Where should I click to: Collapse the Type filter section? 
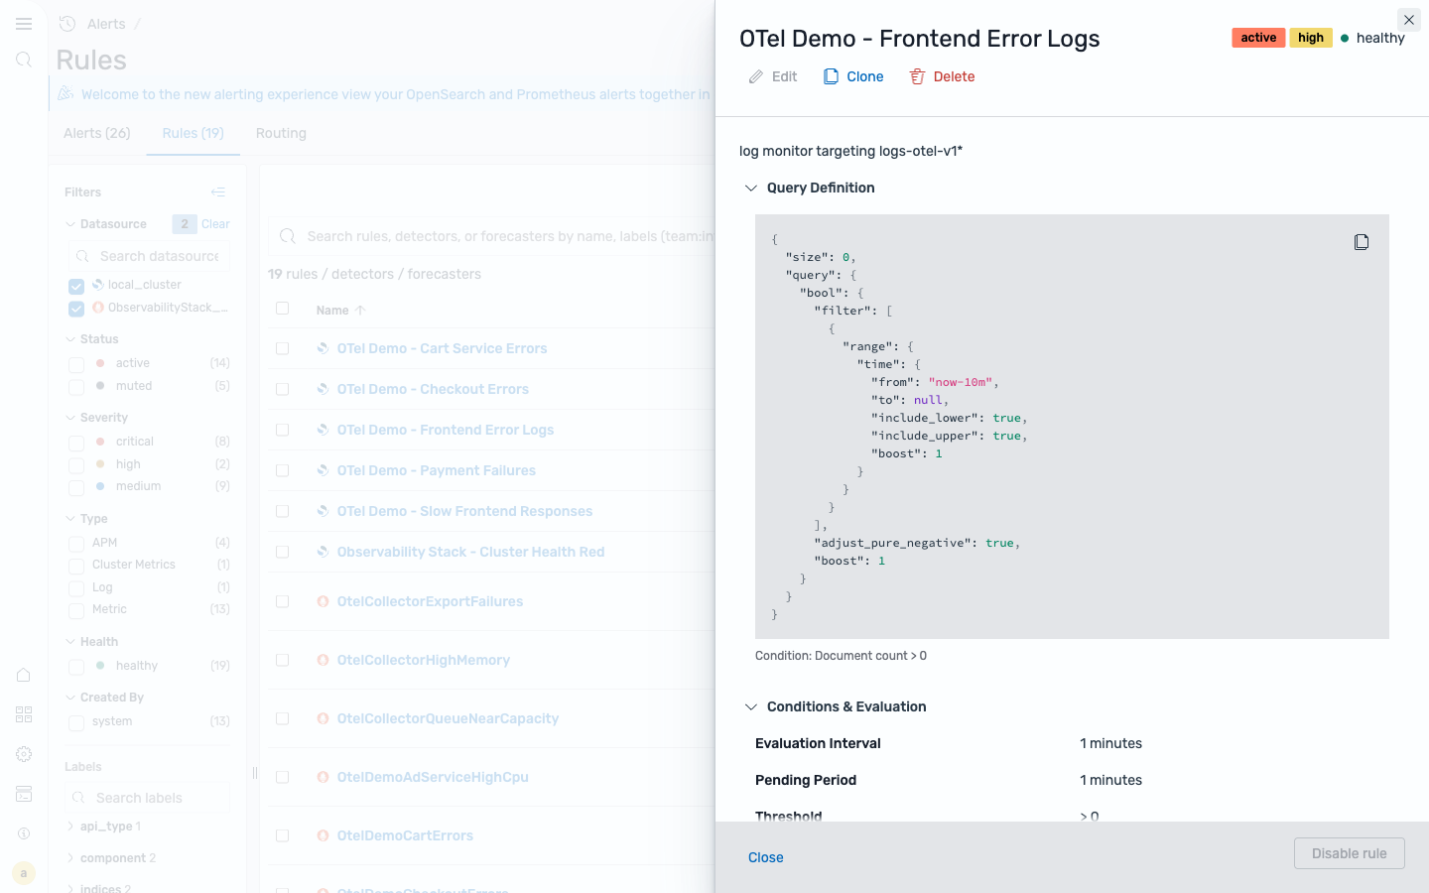70,519
